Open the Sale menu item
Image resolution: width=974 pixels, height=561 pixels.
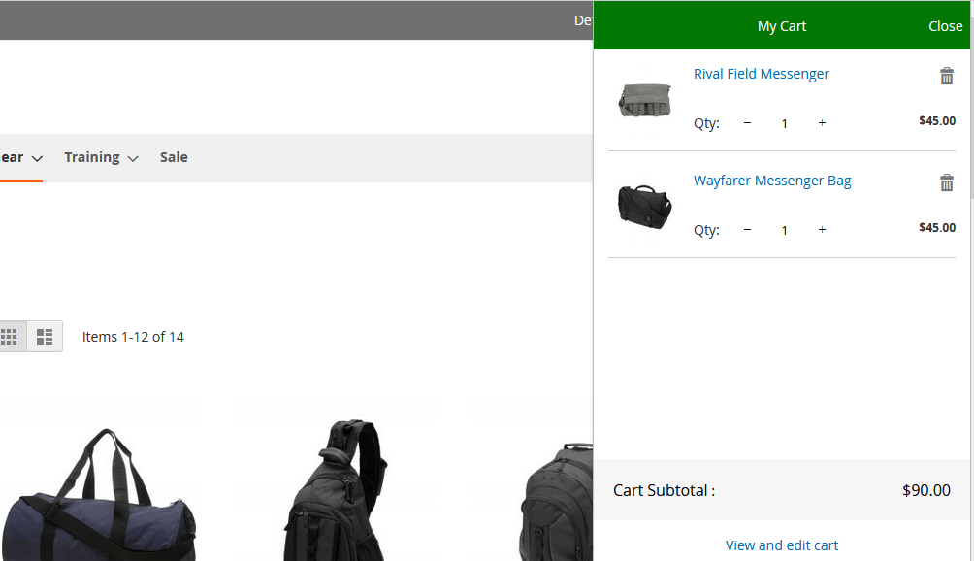(x=174, y=157)
